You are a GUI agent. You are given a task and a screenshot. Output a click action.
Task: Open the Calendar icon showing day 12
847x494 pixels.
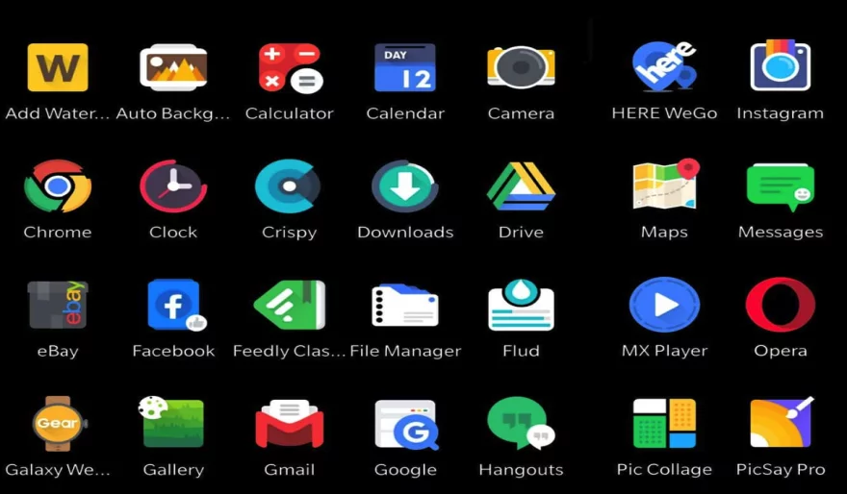point(405,67)
